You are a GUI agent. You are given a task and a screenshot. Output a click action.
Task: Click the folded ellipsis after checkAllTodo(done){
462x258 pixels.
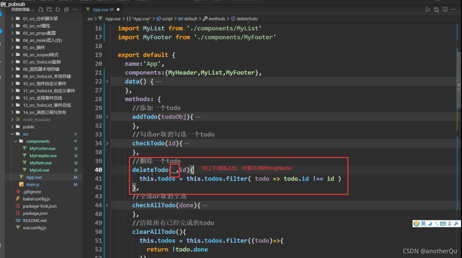[205, 205]
